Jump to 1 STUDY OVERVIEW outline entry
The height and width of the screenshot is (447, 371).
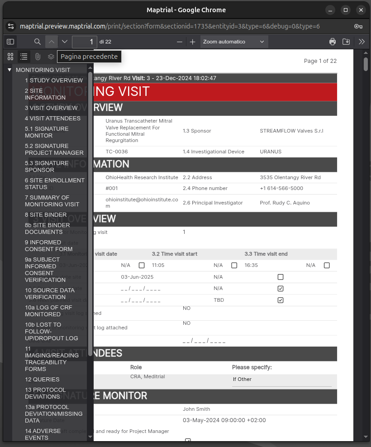click(53, 81)
